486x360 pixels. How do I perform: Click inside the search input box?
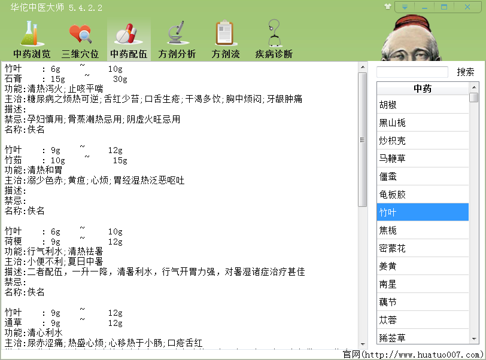(x=412, y=72)
